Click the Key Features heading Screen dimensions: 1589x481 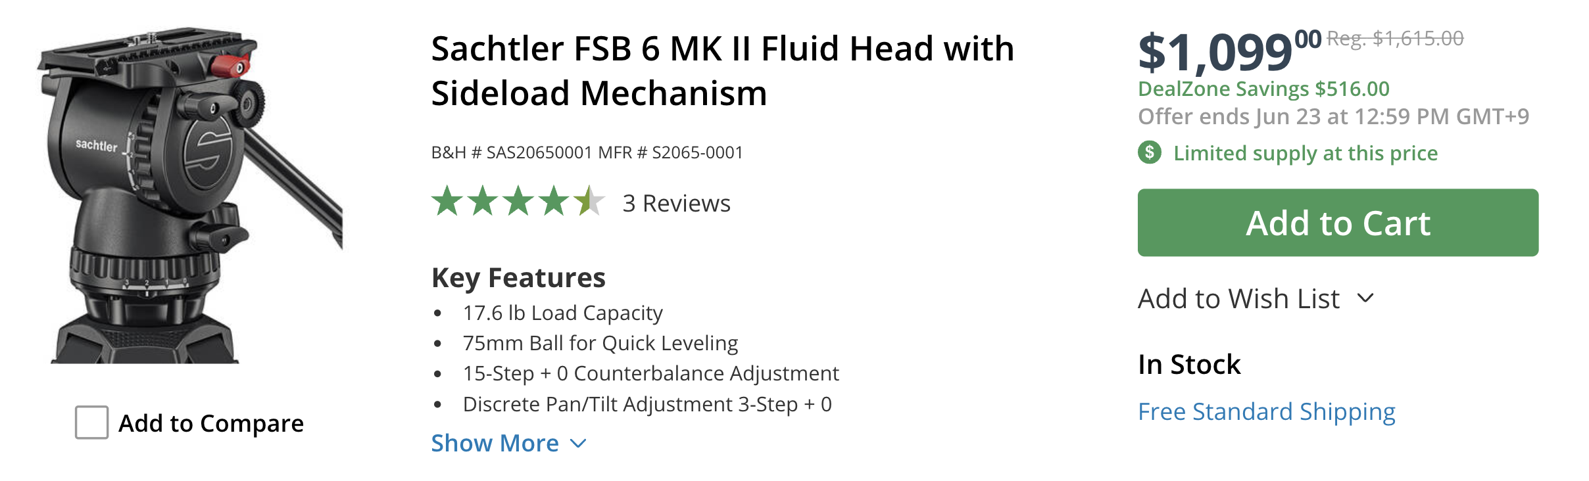point(518,278)
